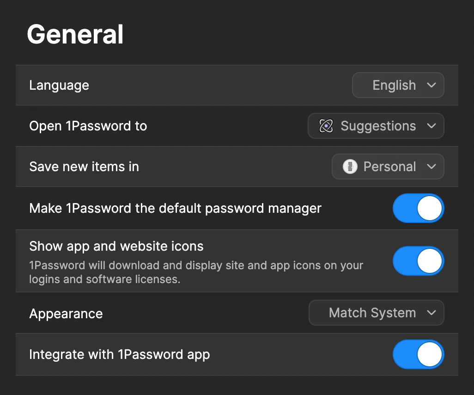Click the Appearance setting label
The width and height of the screenshot is (474, 395).
click(x=66, y=314)
